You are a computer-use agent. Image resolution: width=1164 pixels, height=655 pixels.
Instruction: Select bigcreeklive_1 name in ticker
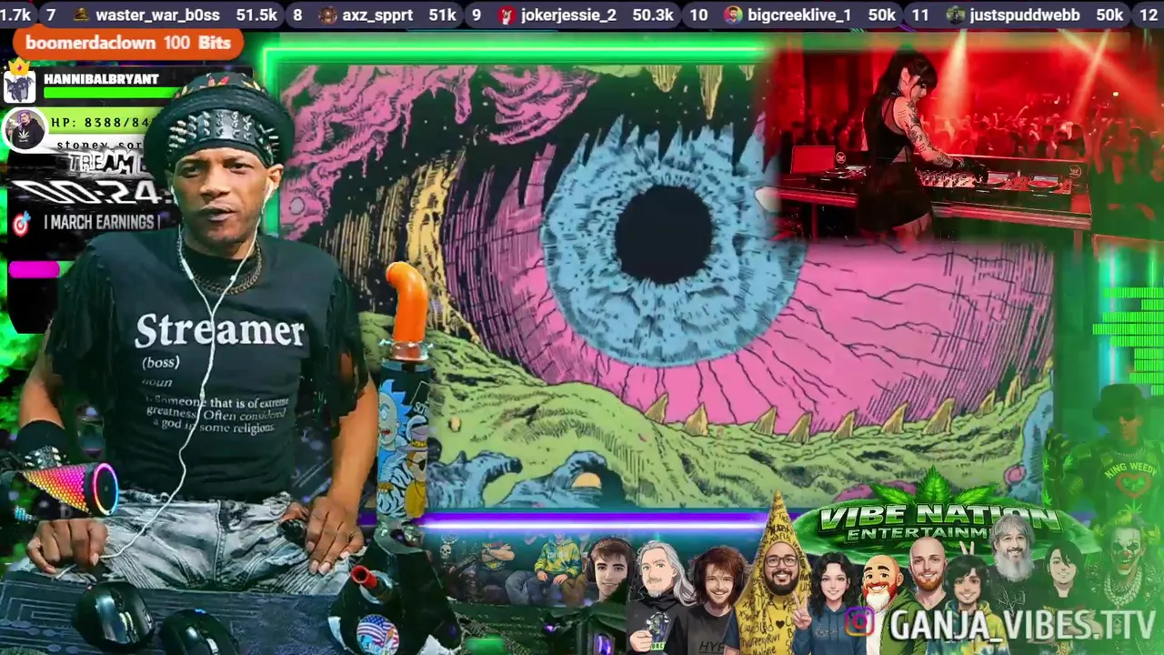click(799, 15)
